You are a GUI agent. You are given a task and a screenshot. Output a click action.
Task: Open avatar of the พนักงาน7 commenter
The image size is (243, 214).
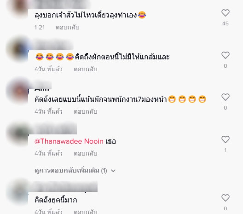click(x=18, y=91)
